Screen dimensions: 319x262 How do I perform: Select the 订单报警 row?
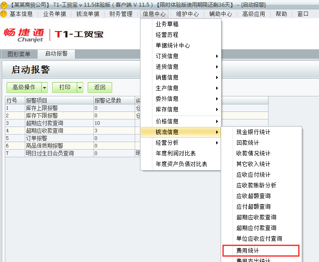73,138
